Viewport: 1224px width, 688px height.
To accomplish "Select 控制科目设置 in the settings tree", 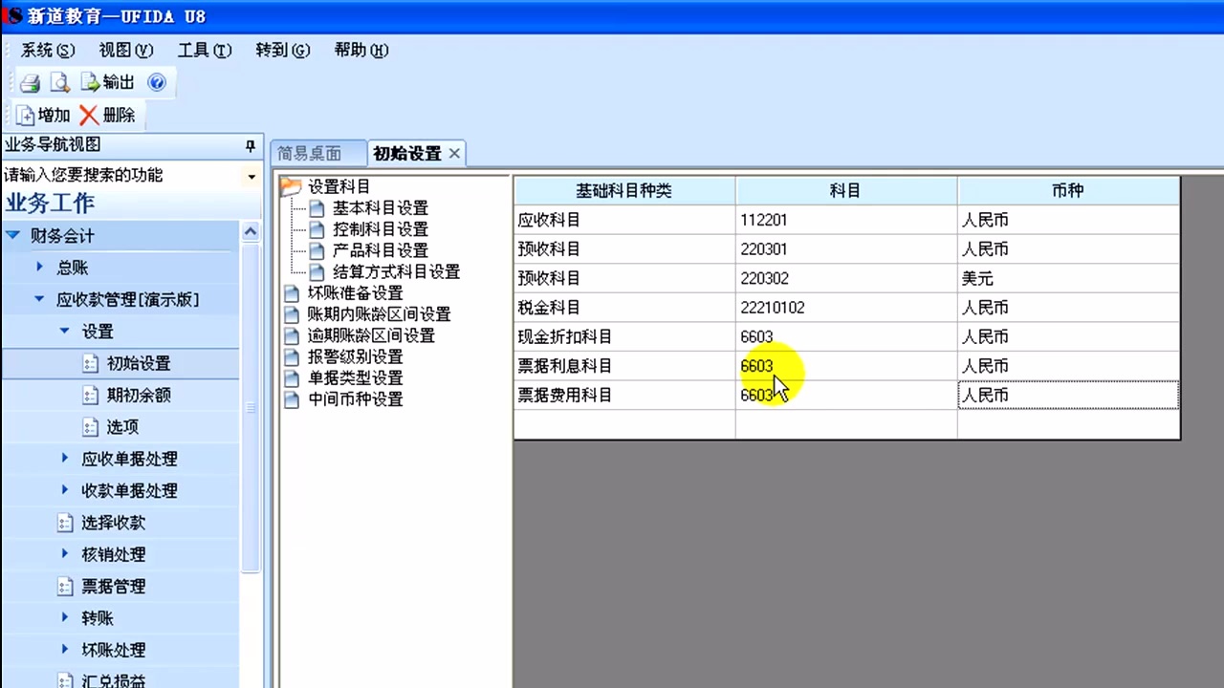I will point(380,229).
